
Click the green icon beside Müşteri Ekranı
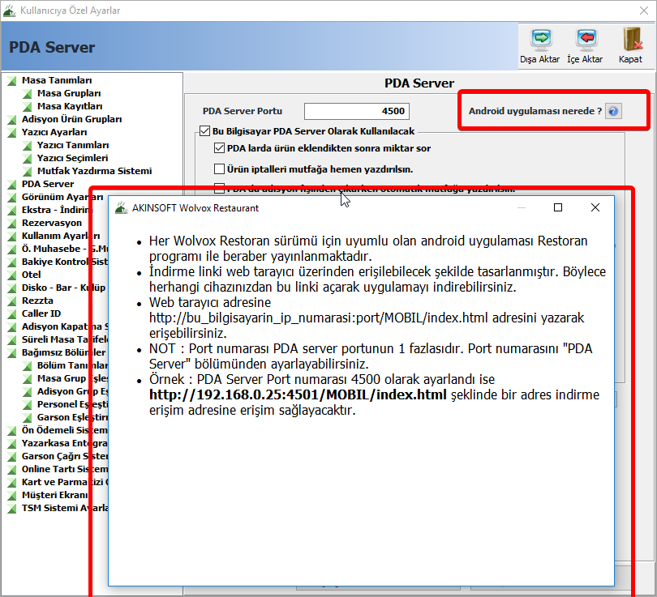pyautogui.click(x=11, y=496)
